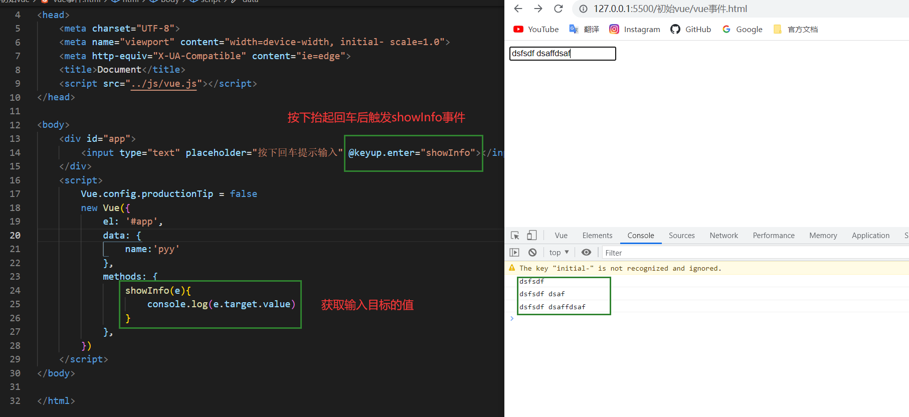The image size is (909, 417).
Task: Click the initial- viewport warning message
Action: [x=620, y=268]
